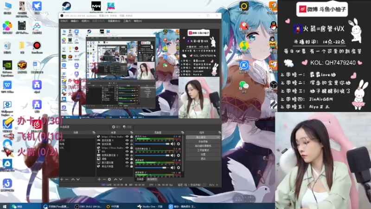The width and height of the screenshot is (371, 209).
Task: Open the 滤镜 button beside 属性
Action: pos(127,127)
